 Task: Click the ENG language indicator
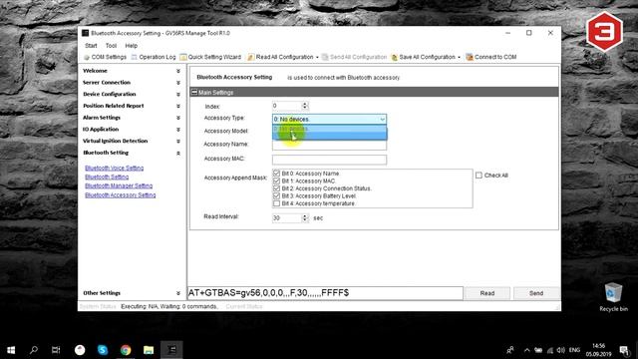coord(574,350)
